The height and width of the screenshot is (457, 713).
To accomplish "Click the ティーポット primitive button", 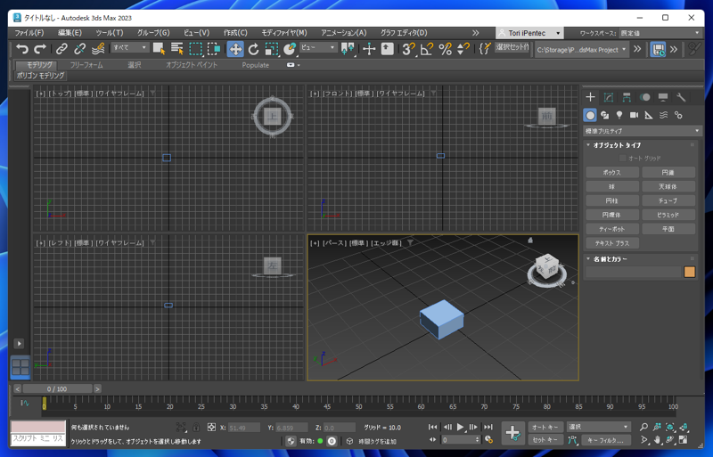I will click(612, 229).
